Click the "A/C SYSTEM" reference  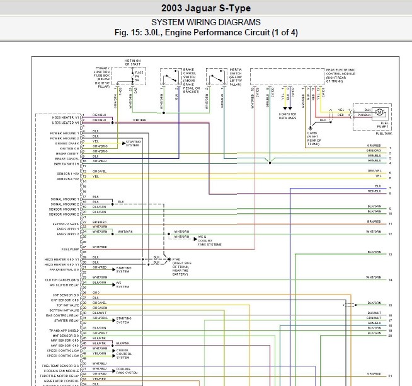[122, 284]
